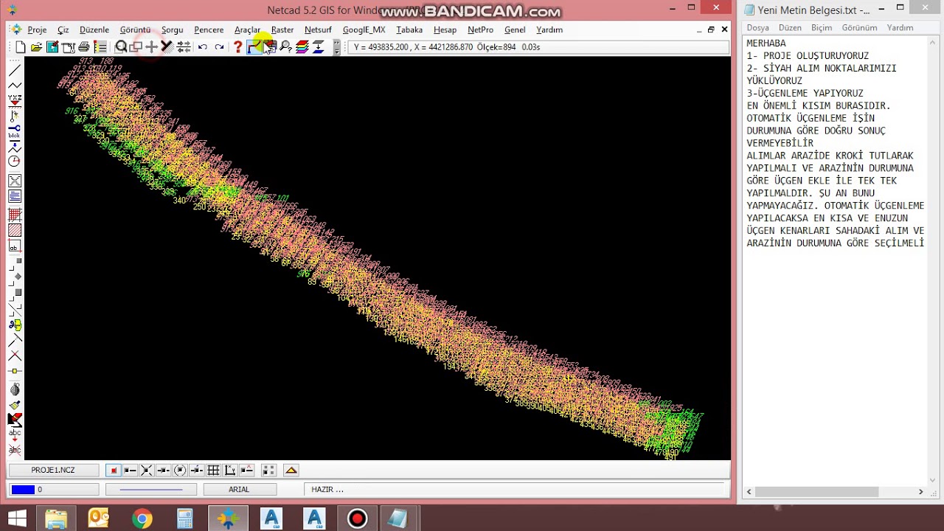Select the polyline zigzag tool in left toolbar

pos(14,86)
